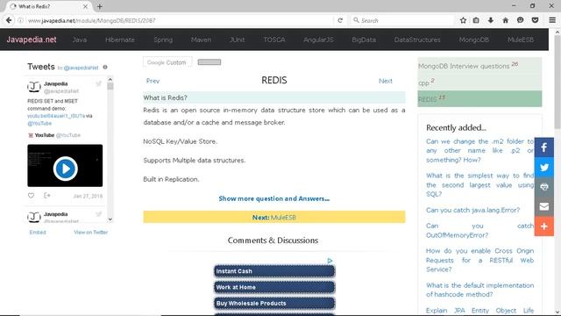Viewport: 561px width, 316px height.
Task: Click the print share icon
Action: coord(544,187)
